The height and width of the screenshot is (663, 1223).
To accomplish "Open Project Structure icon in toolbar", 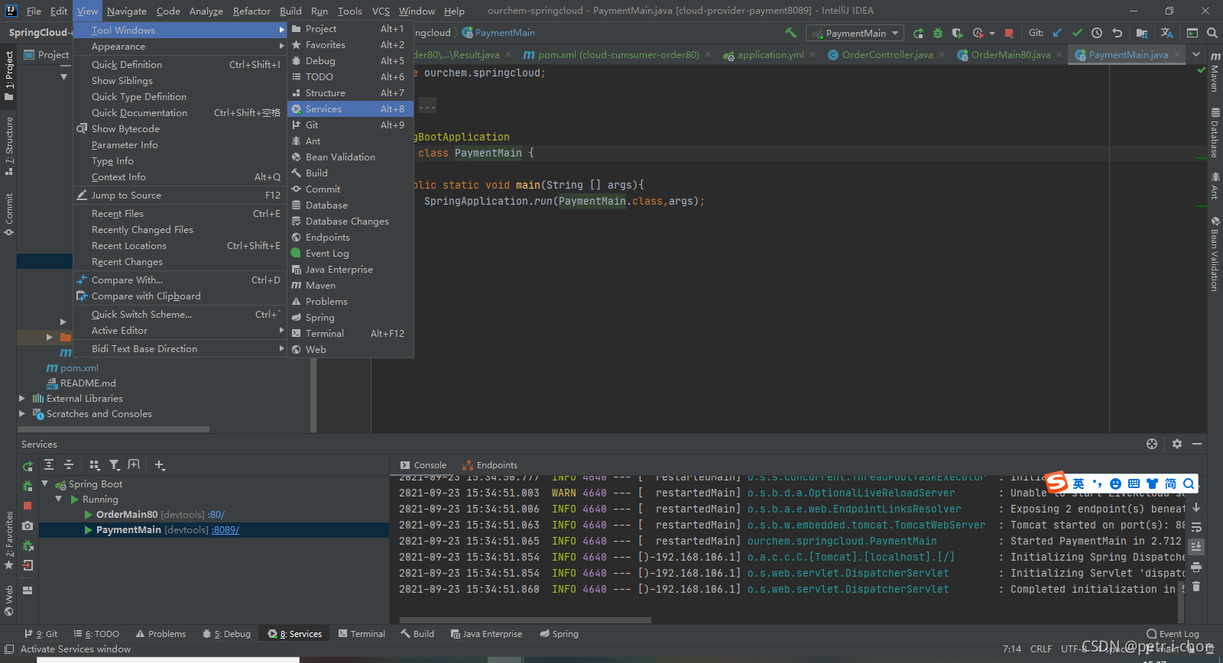I will (x=1142, y=33).
